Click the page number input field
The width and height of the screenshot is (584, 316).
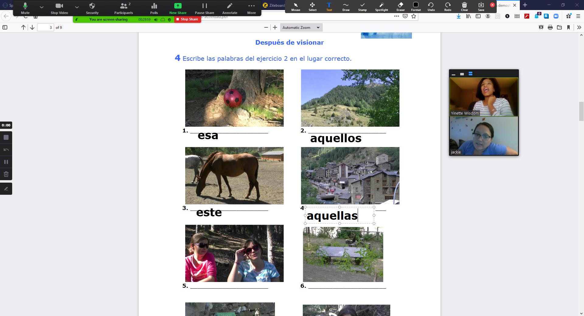tap(45, 27)
